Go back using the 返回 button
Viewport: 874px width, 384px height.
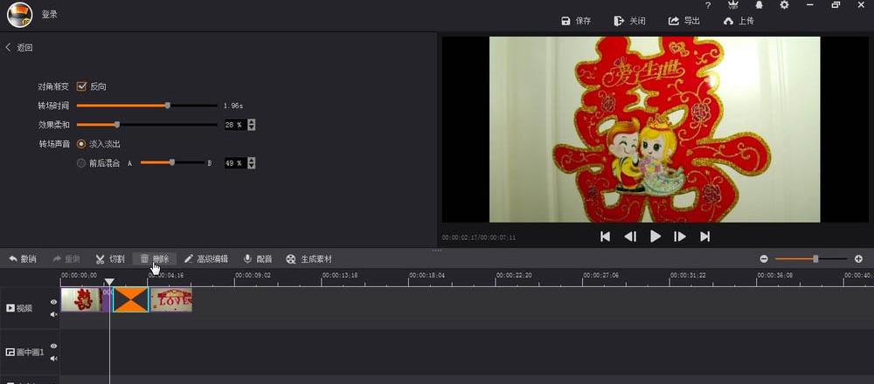click(x=19, y=48)
